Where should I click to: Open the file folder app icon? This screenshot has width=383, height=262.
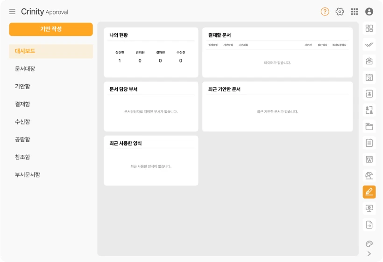coord(369,126)
